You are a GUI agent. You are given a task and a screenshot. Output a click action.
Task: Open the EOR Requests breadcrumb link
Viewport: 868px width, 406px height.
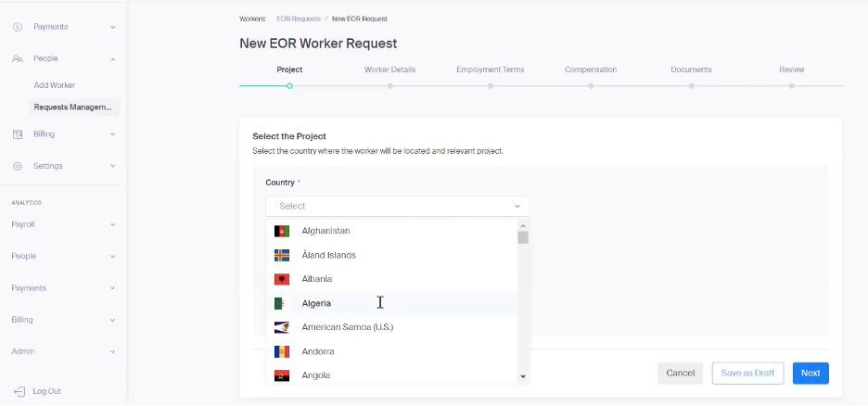click(x=299, y=19)
